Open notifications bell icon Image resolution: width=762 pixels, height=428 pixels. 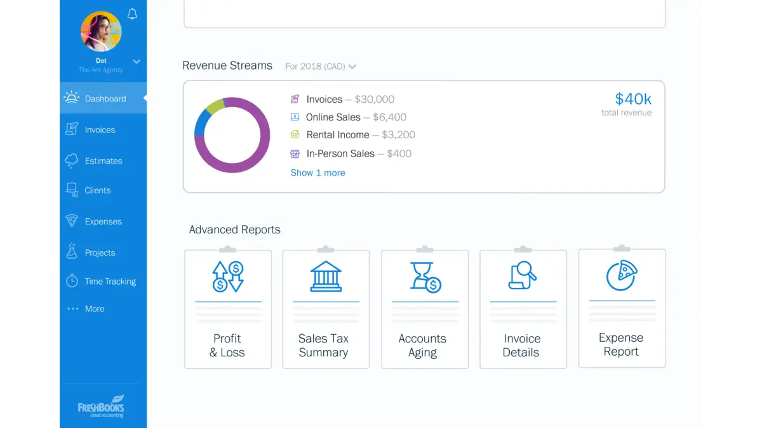point(132,14)
